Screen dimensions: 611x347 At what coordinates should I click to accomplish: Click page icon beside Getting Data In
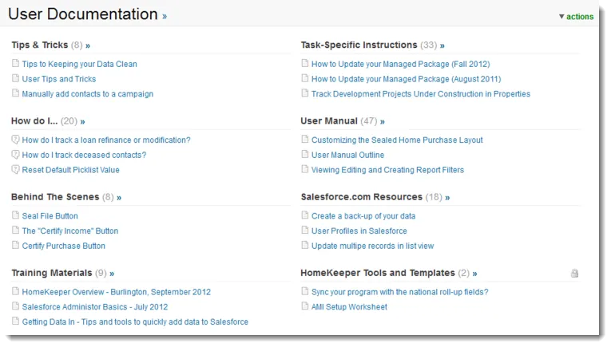(x=16, y=321)
